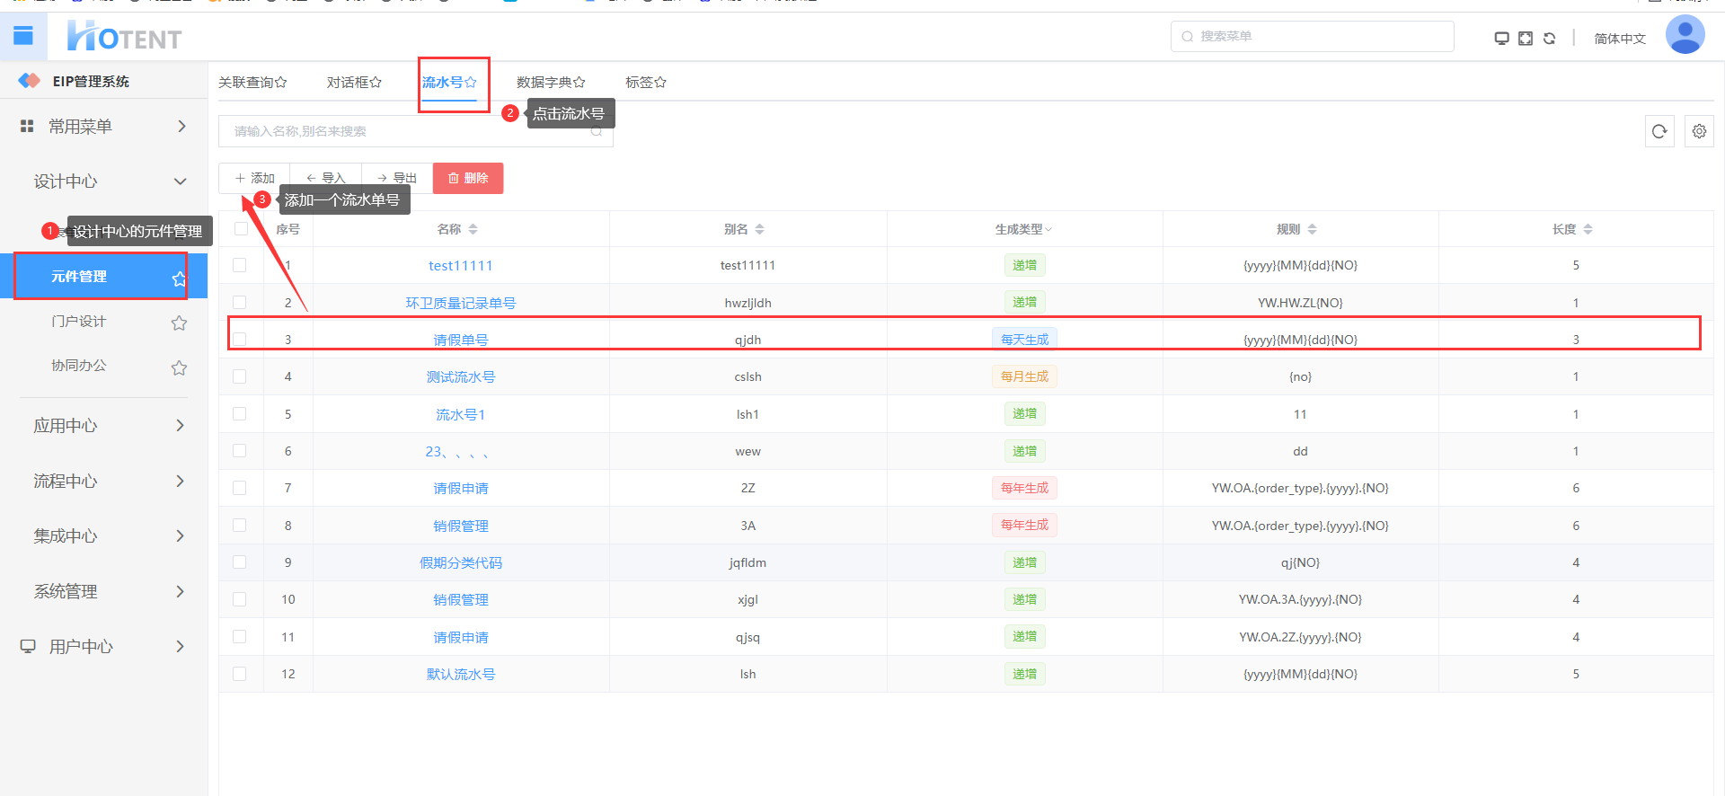Open the table settings gear icon

tap(1698, 131)
